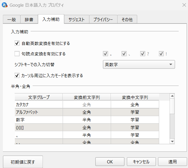Image resolution: width=188 pixels, height=168 pixels.
Task: Close the プロパティ dialog window
Action: pyautogui.click(x=184, y=5)
